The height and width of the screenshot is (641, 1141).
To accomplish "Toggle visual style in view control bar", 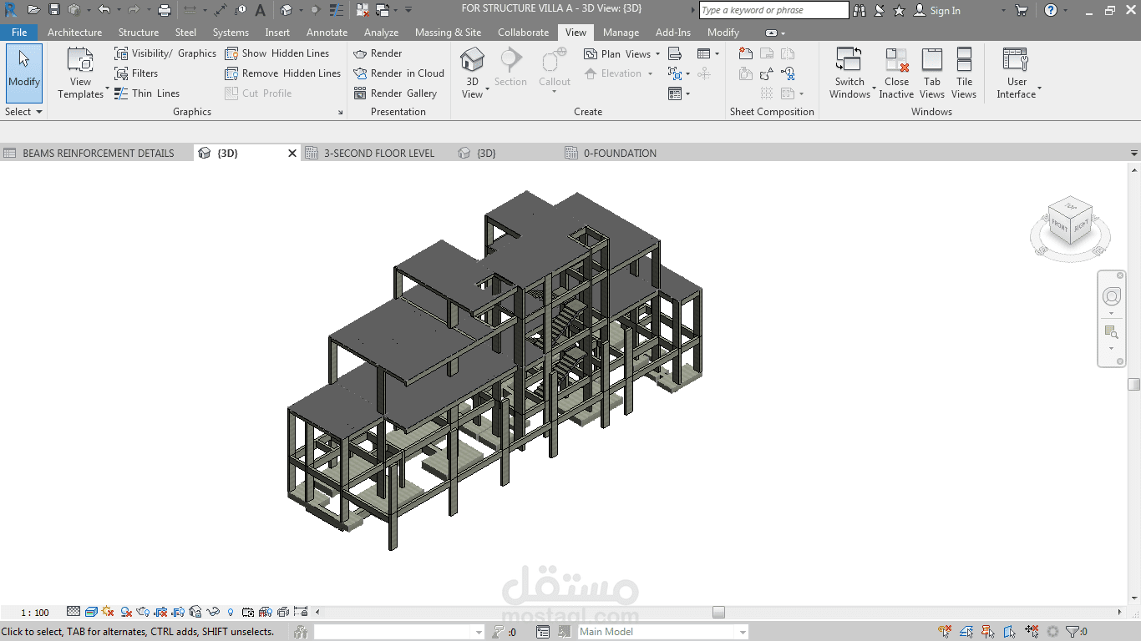I will click(91, 612).
